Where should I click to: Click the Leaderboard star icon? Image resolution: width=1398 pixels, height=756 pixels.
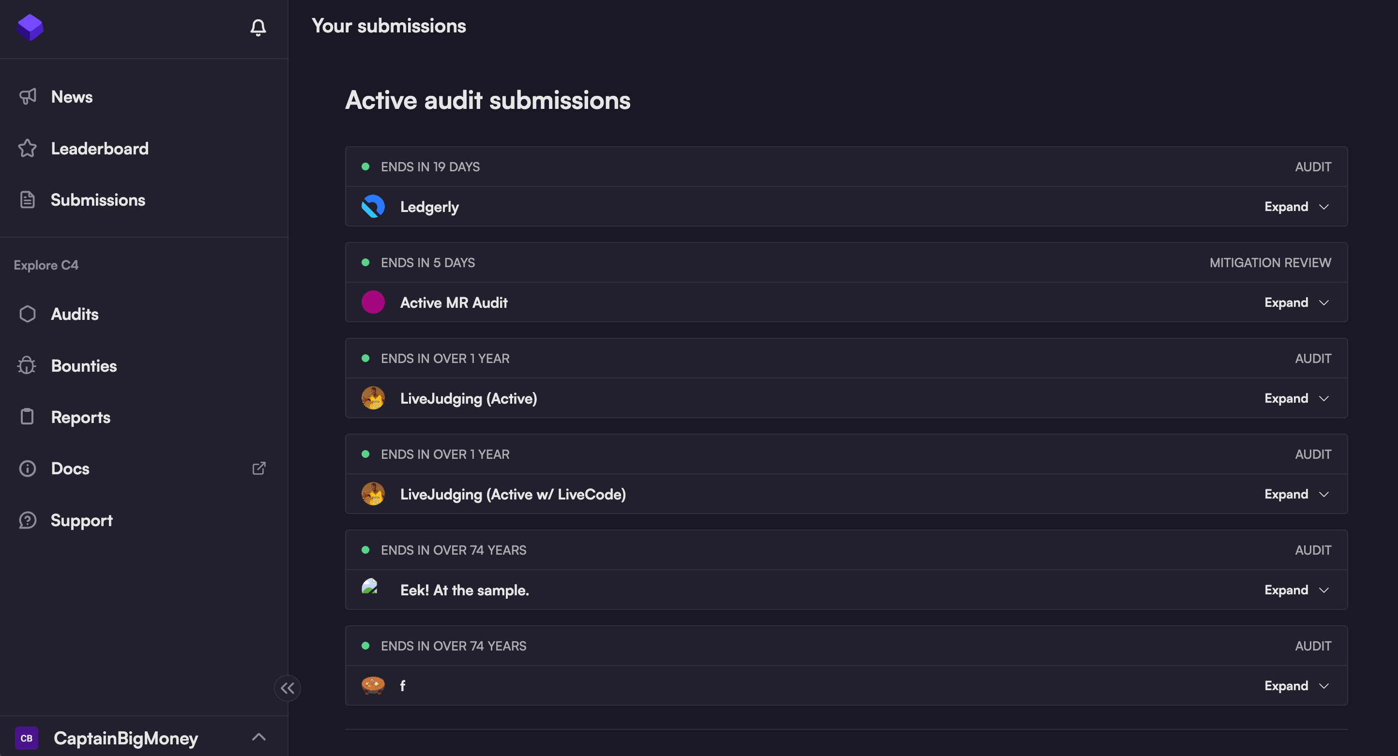click(27, 148)
